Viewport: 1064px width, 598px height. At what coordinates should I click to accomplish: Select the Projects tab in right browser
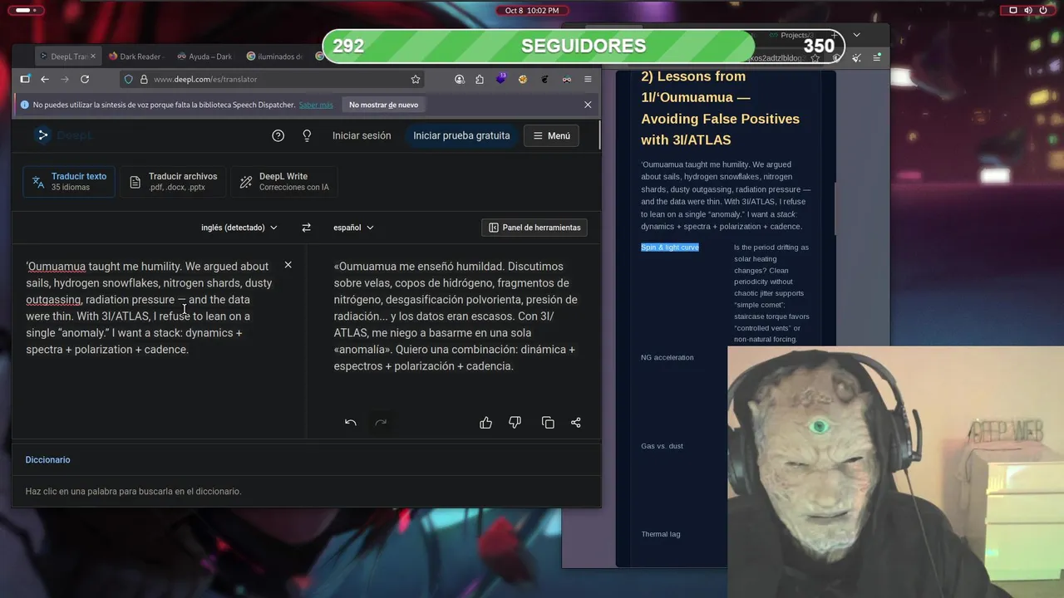(x=792, y=35)
